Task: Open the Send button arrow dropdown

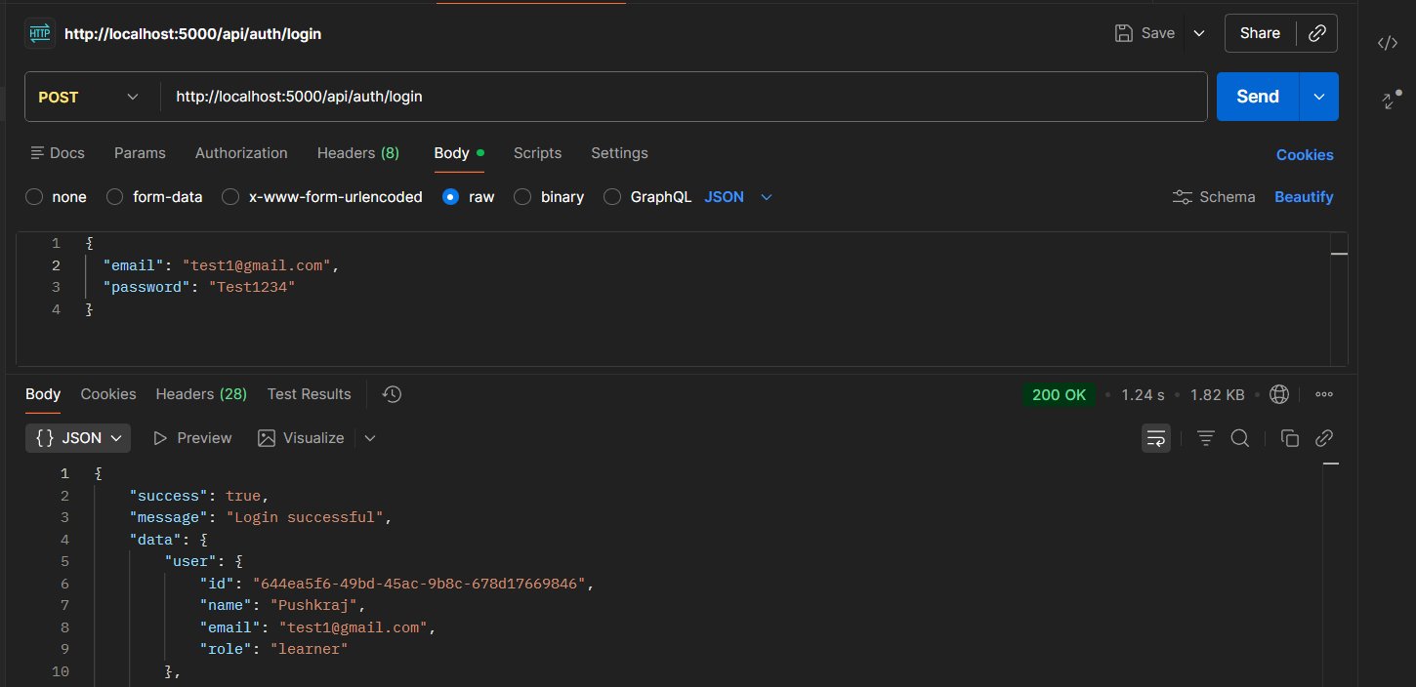Action: 1319,97
